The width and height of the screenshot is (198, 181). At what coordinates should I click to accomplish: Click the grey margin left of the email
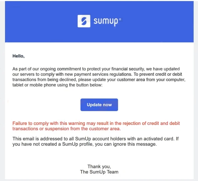pyautogui.click(x=2, y=90)
